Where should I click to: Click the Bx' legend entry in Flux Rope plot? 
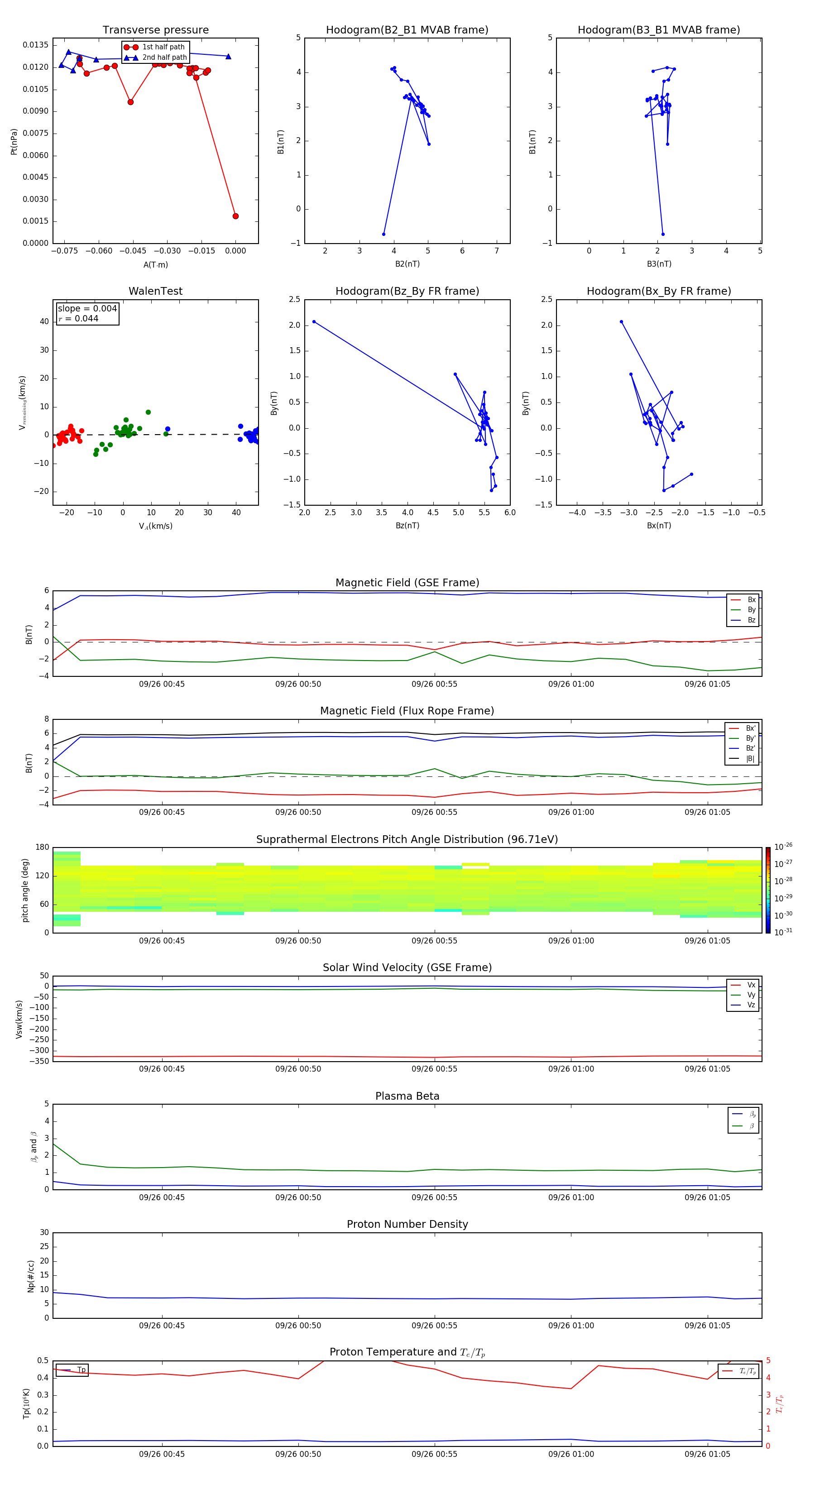pyautogui.click(x=742, y=728)
